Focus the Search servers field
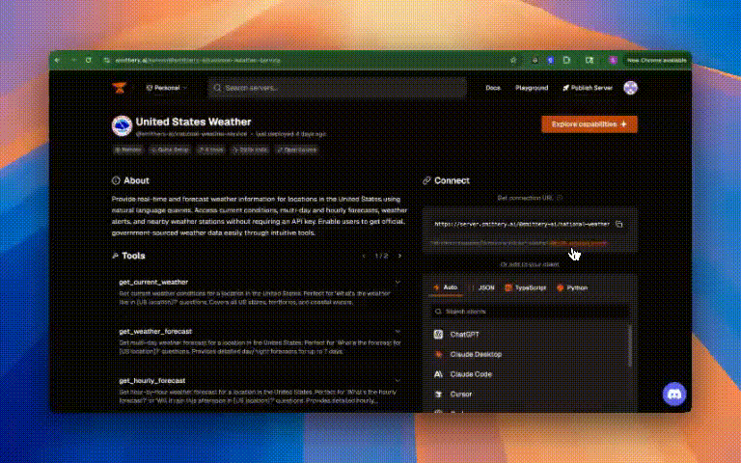 pos(338,88)
